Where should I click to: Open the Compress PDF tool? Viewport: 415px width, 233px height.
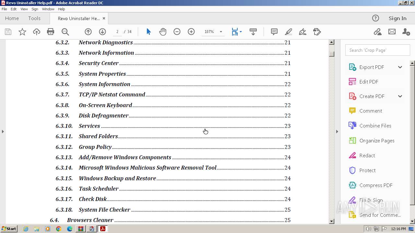pyautogui.click(x=376, y=185)
